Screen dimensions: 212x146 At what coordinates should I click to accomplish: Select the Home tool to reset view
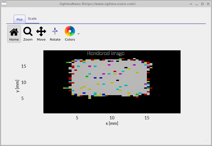(14, 34)
